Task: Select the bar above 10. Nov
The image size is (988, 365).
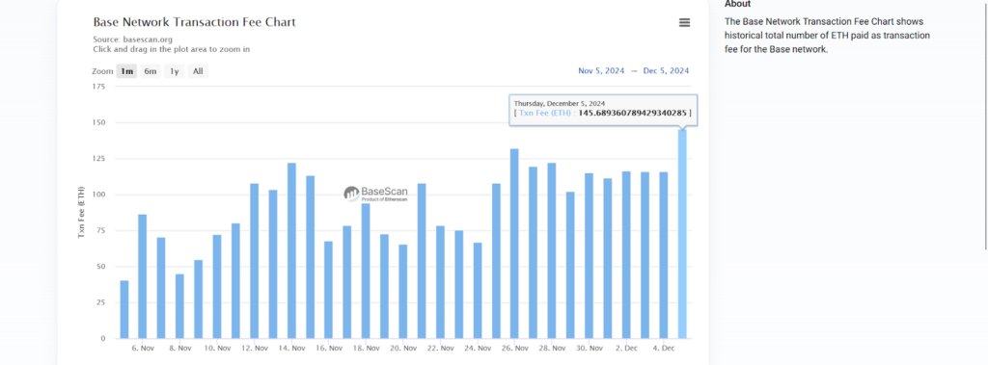Action: click(217, 286)
